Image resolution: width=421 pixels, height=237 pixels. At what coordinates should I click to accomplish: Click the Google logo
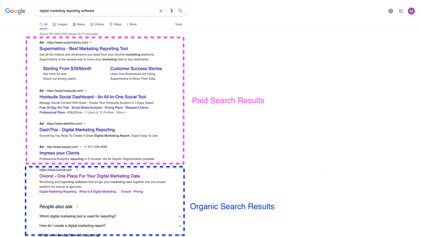[15, 11]
